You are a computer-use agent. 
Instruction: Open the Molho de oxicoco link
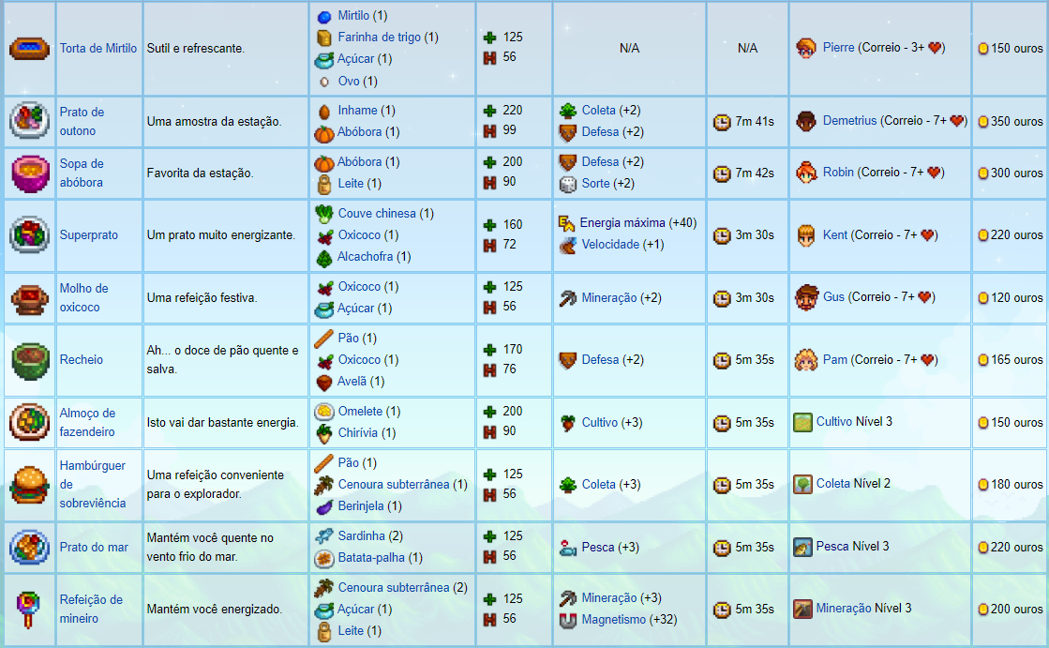(83, 298)
